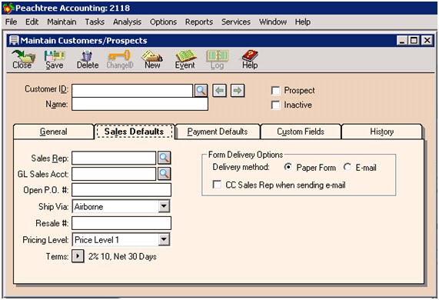439x300 pixels.
Task: Create a new record with New icon
Action: click(x=152, y=59)
